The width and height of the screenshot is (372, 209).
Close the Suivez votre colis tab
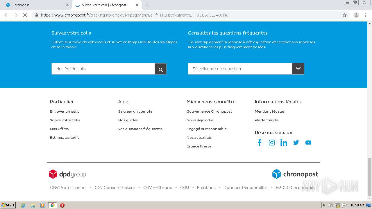tap(137, 5)
